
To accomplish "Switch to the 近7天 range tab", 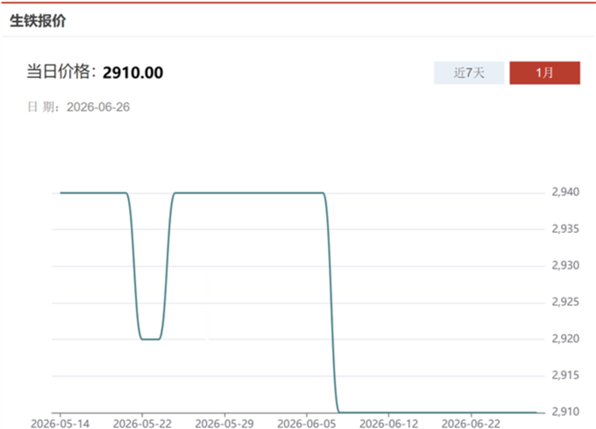I will [469, 73].
